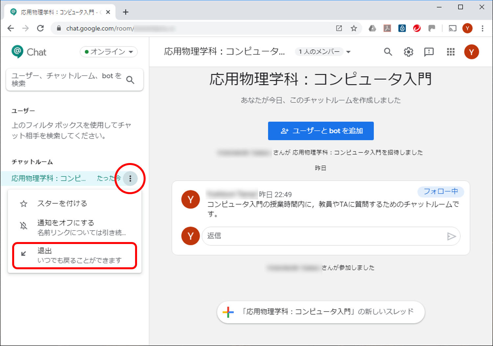Go back with the browser back arrow

tap(11, 28)
